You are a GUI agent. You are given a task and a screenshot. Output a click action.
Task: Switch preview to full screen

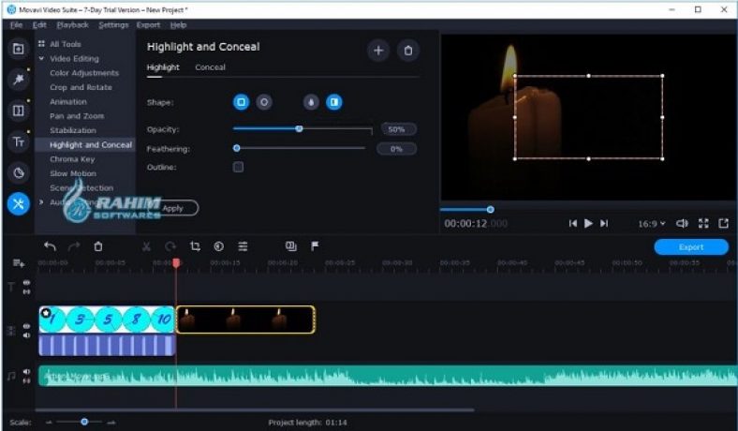click(x=703, y=223)
